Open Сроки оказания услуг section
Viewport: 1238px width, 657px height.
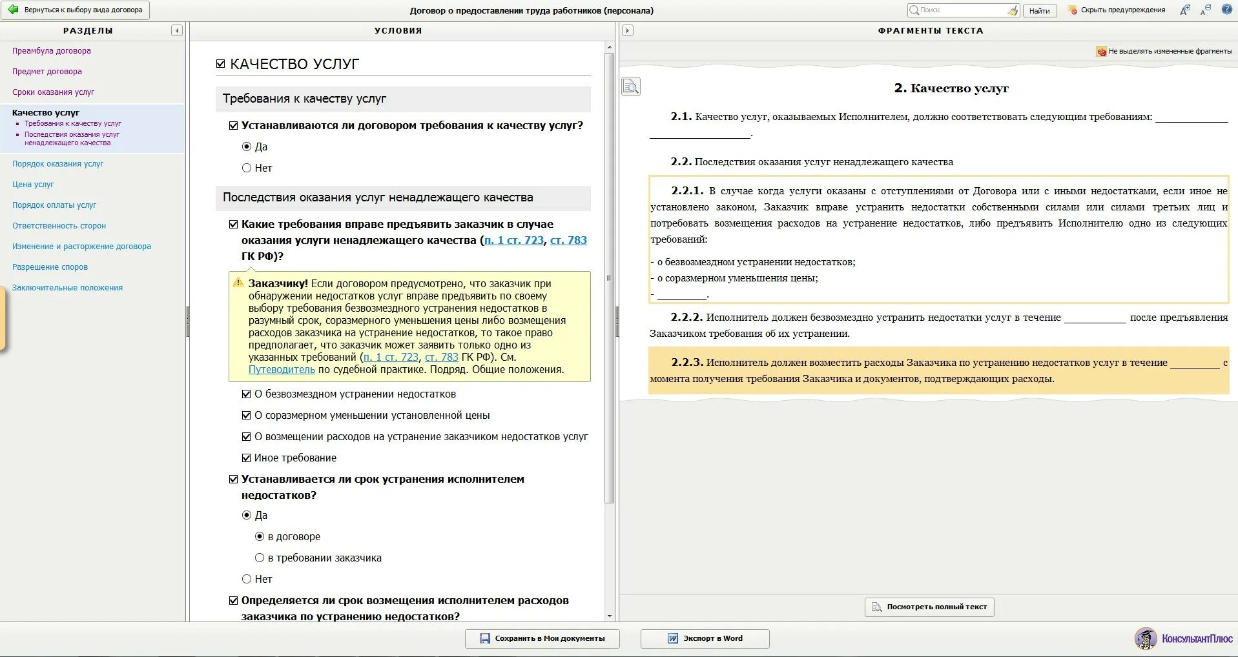click(x=53, y=92)
